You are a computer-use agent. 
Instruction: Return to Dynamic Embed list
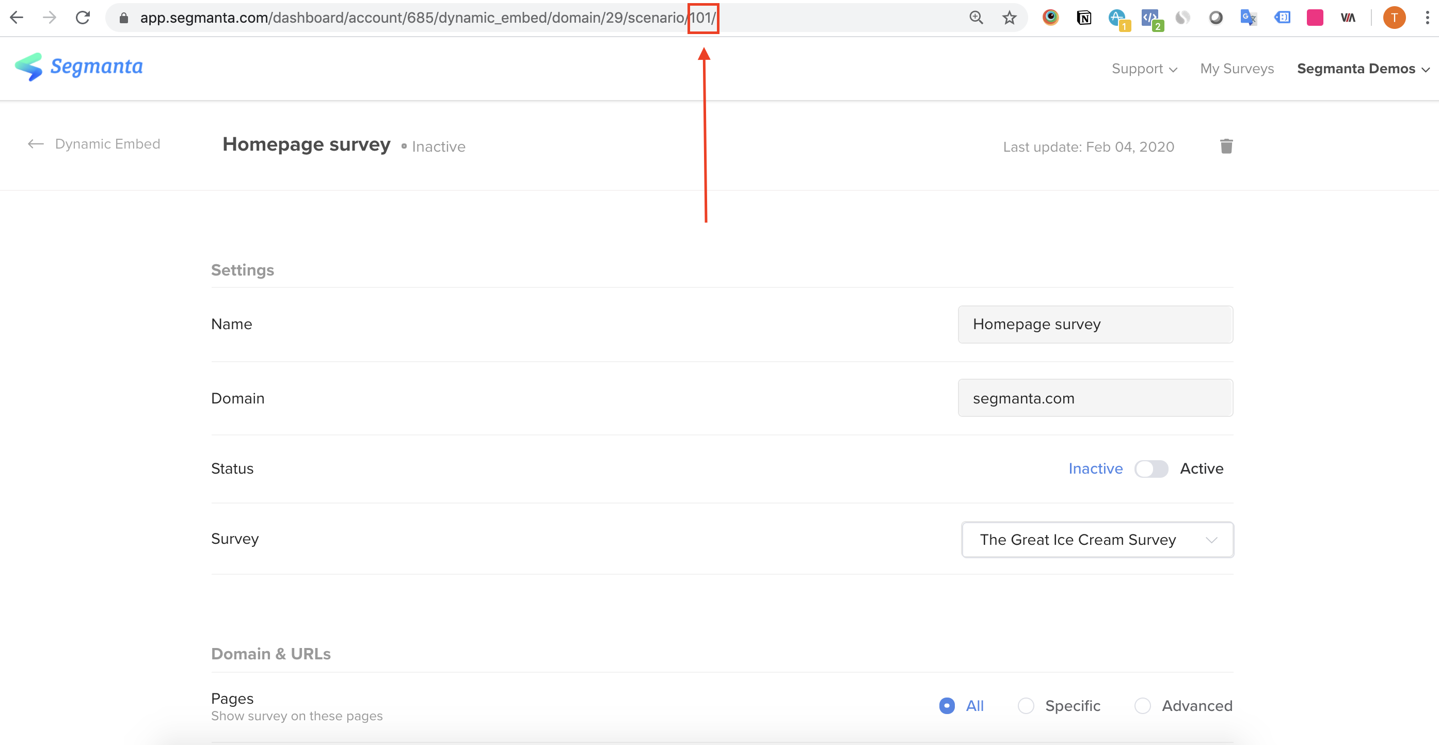point(107,144)
